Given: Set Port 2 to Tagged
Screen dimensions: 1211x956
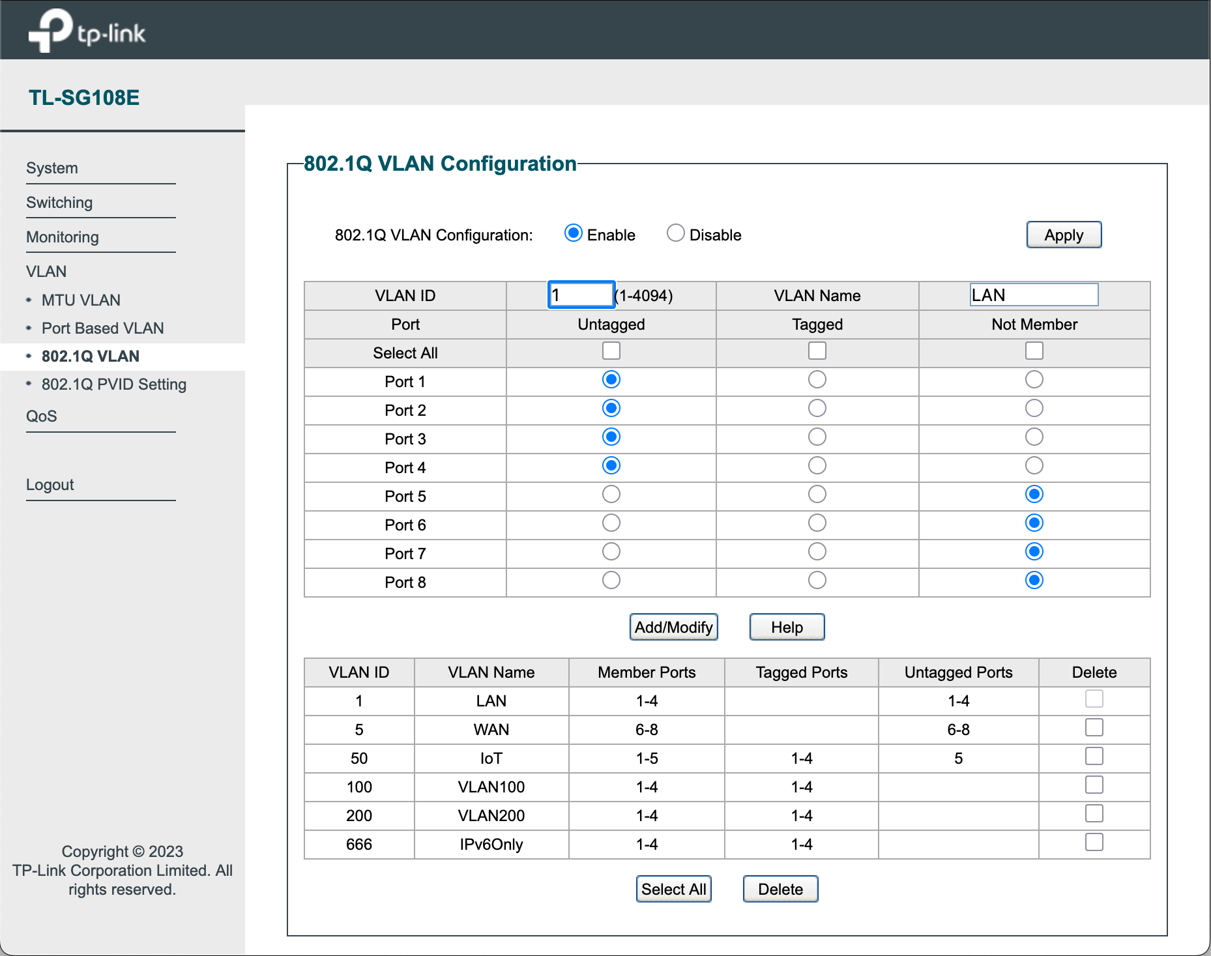Looking at the screenshot, I should pos(817,409).
